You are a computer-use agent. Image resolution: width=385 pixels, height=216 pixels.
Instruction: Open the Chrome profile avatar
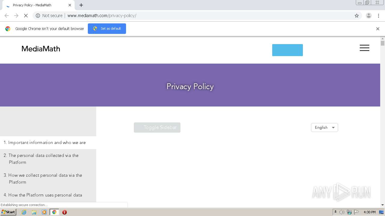[x=368, y=16]
